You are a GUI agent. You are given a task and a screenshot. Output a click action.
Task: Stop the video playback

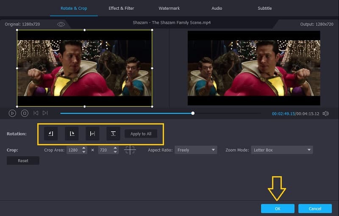coord(25,113)
